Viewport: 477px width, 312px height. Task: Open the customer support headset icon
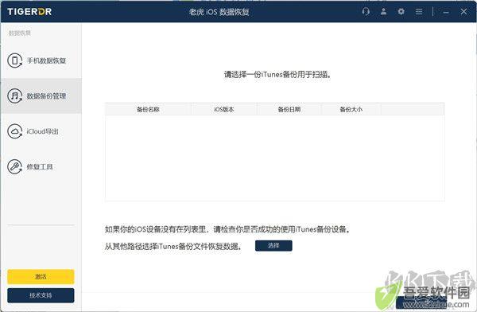point(366,12)
